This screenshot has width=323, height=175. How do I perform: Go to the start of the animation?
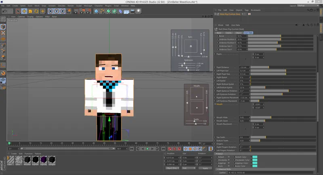click(132, 149)
